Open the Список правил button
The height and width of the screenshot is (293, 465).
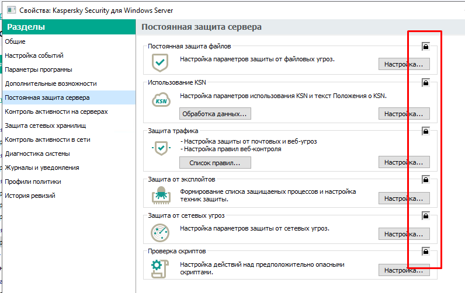coord(215,162)
